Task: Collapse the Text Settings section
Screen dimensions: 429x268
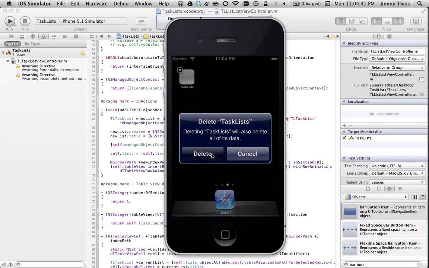Action: (344, 158)
